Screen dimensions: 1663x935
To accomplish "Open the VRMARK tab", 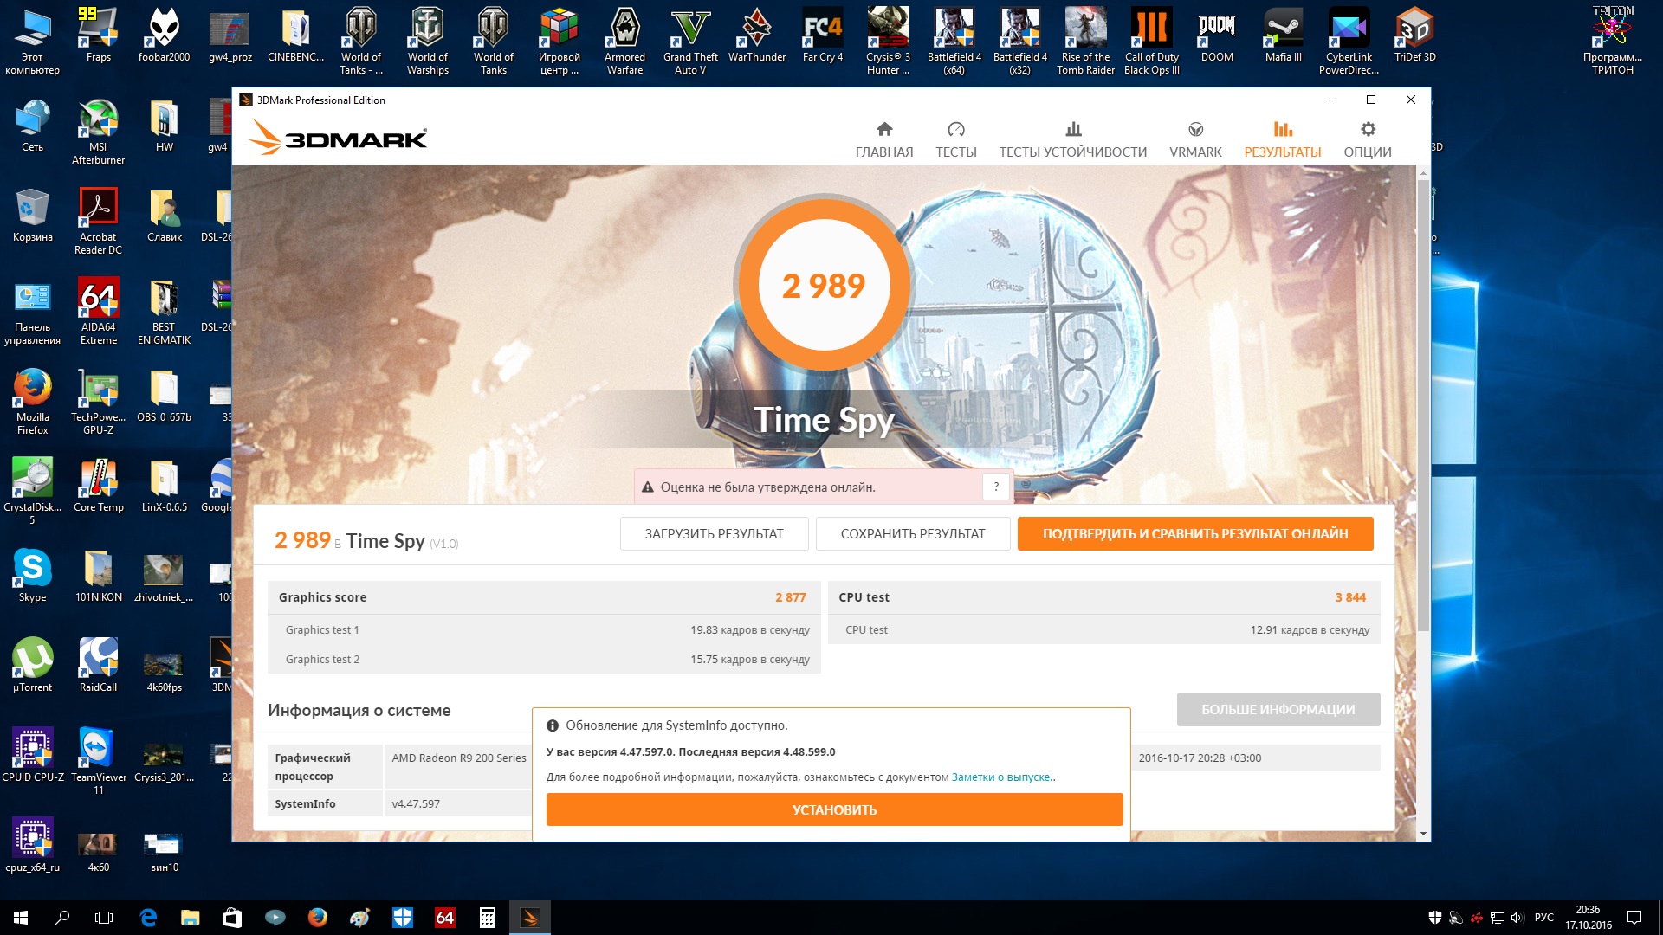I will 1195,139.
